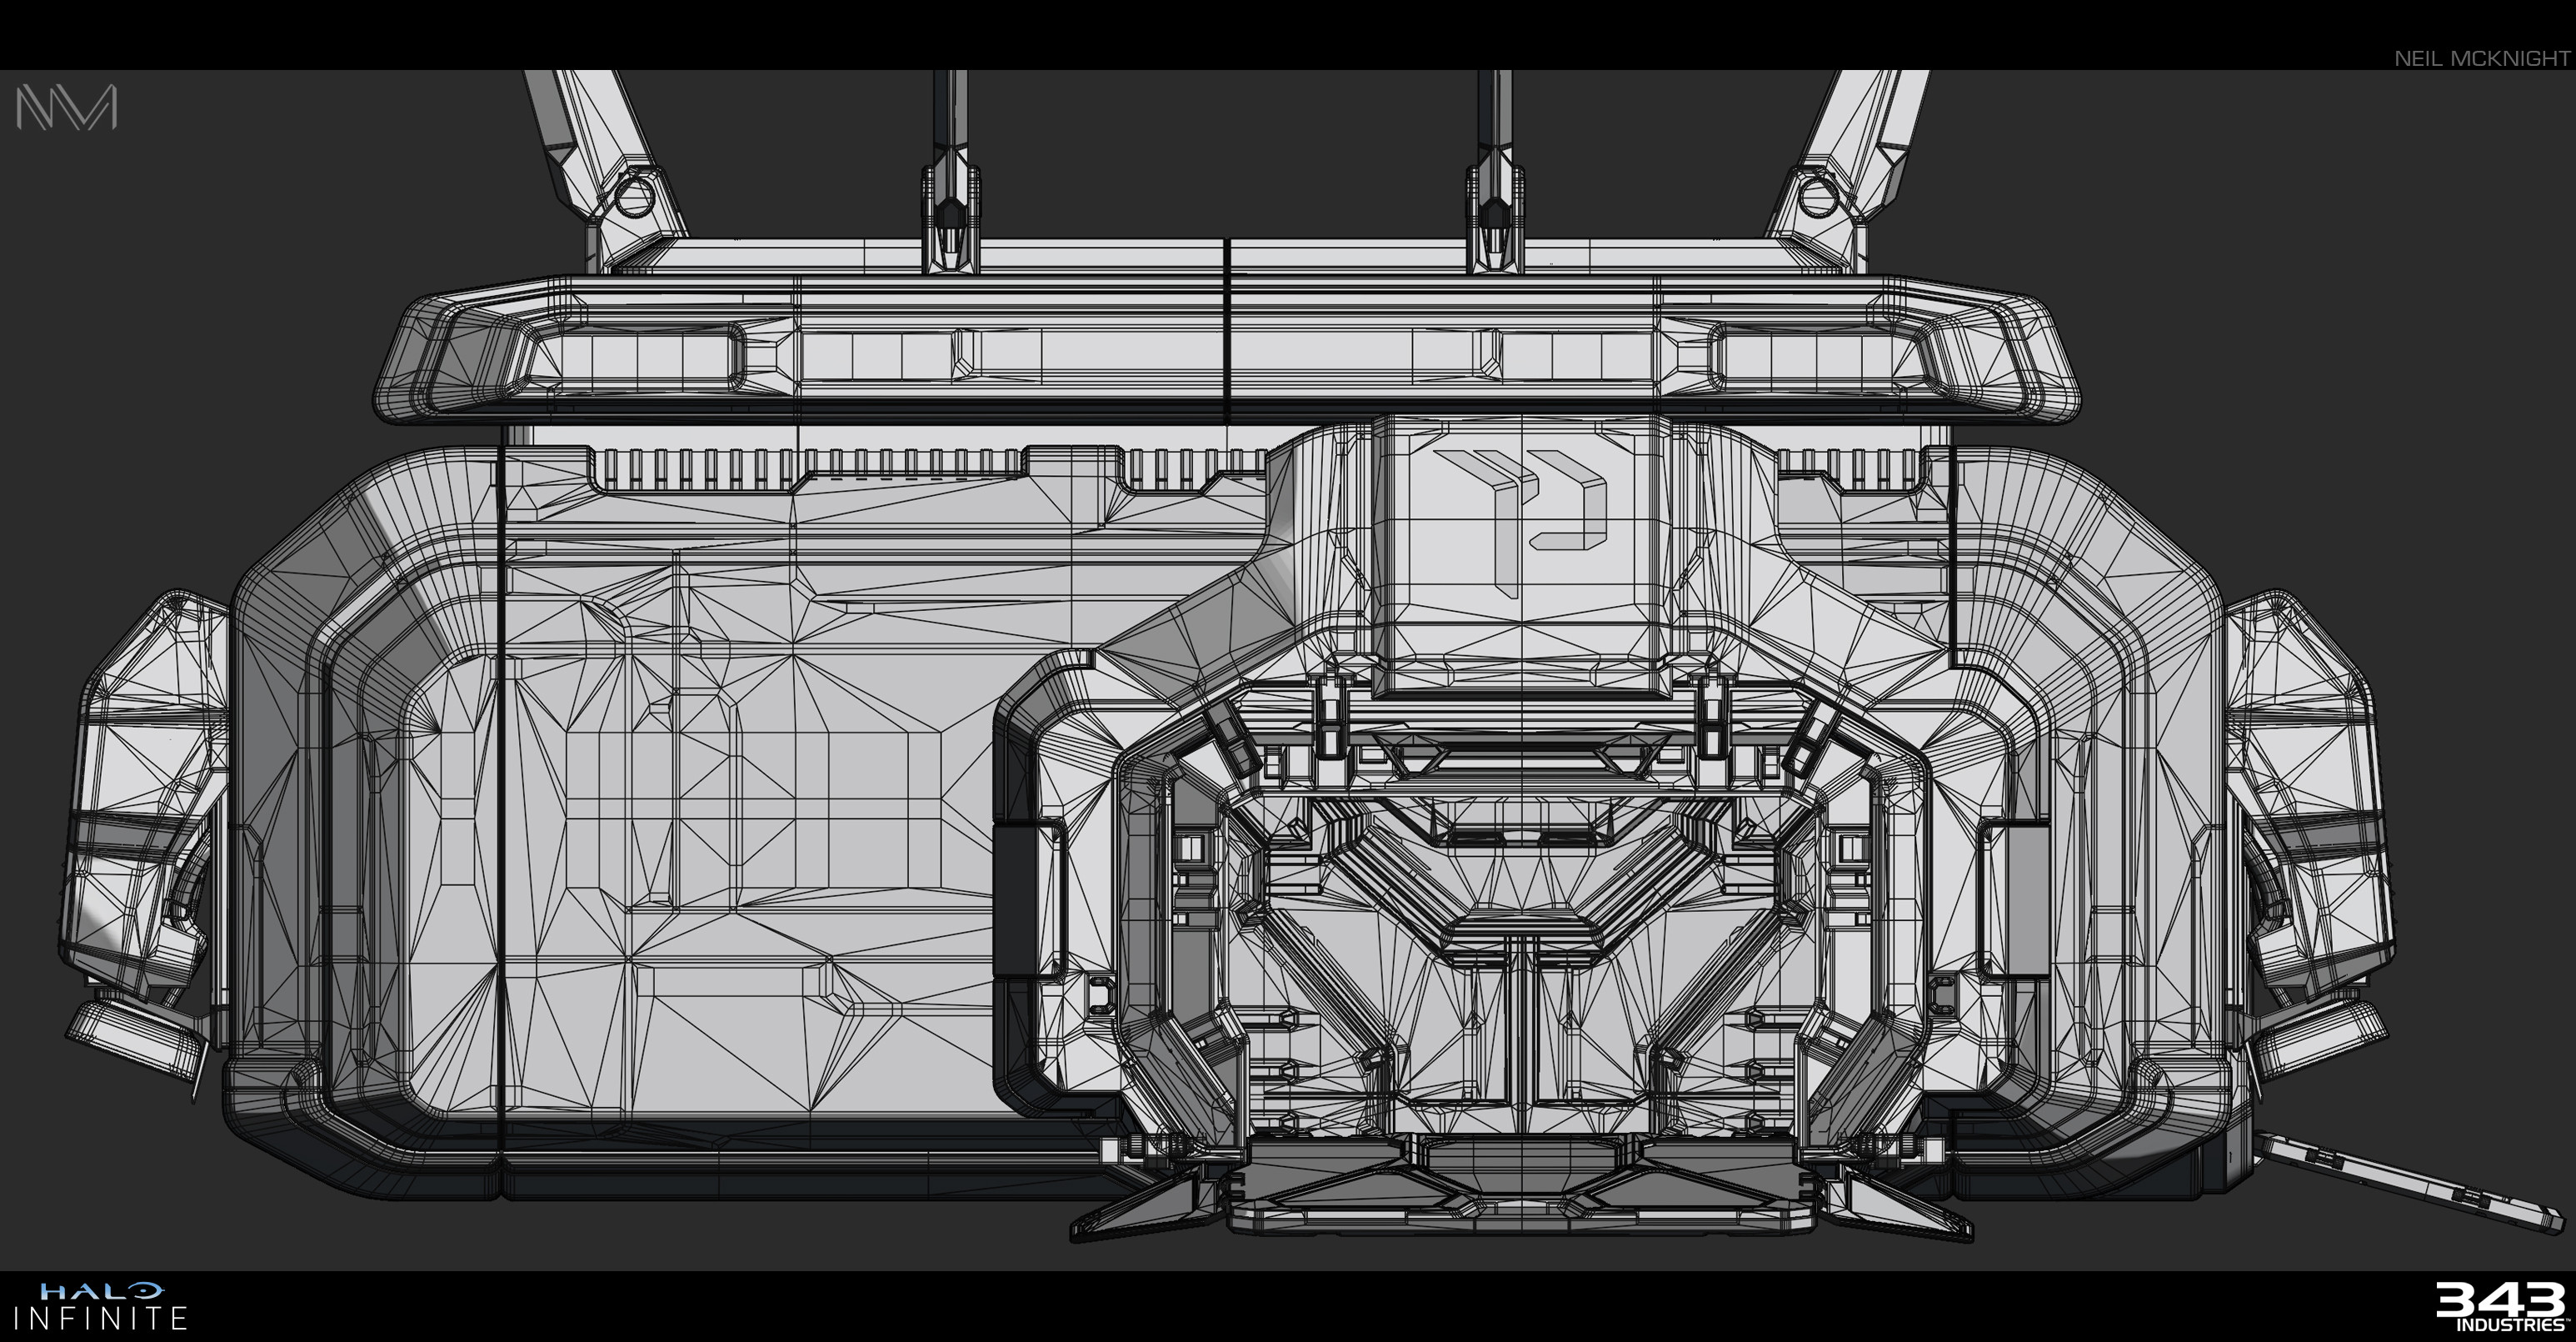The height and width of the screenshot is (1342, 2576).
Task: Click the NM monogram logo
Action: (x=67, y=107)
